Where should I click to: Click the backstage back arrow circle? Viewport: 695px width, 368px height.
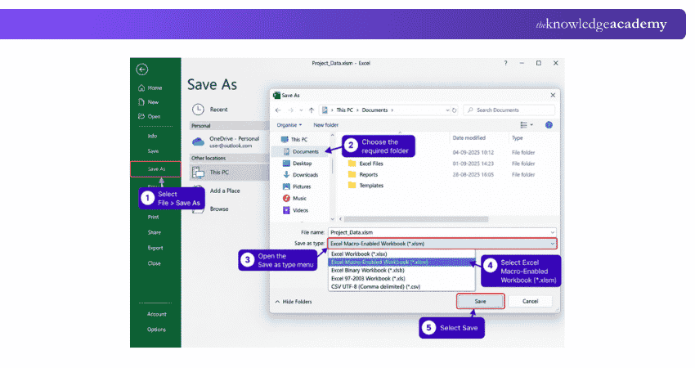pyautogui.click(x=141, y=70)
